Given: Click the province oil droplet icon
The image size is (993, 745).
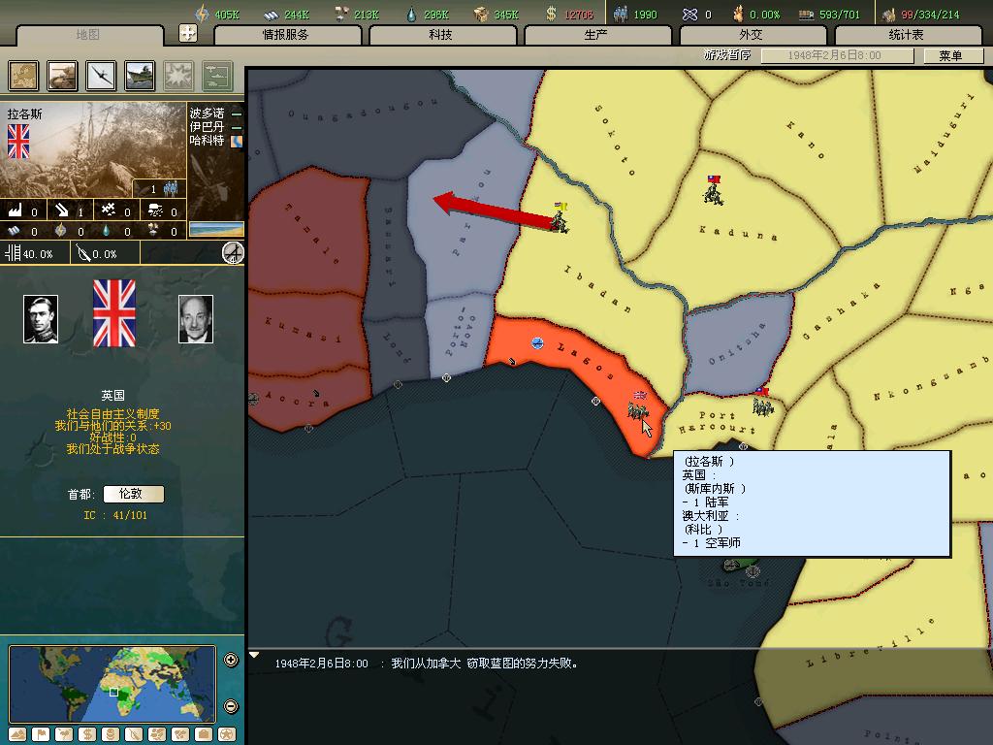Looking at the screenshot, I should point(106,231).
